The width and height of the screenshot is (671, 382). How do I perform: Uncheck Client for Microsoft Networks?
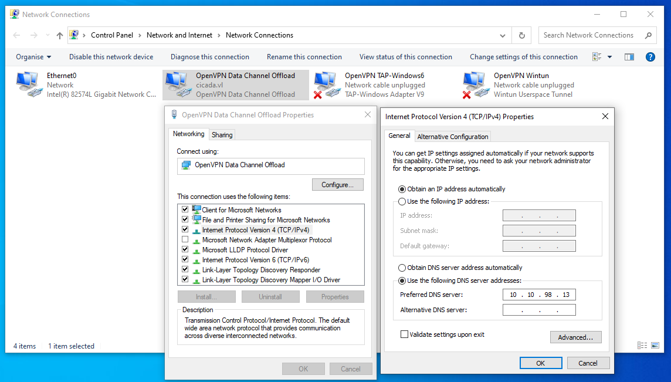point(185,209)
